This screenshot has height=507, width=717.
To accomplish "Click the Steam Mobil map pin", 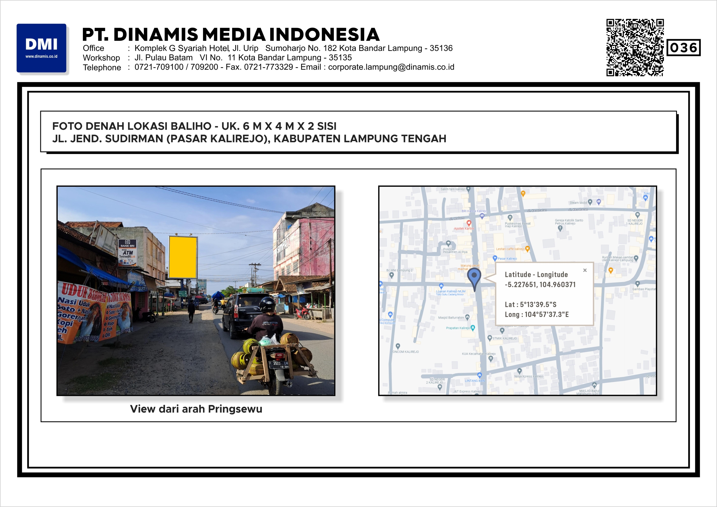I will [590, 202].
